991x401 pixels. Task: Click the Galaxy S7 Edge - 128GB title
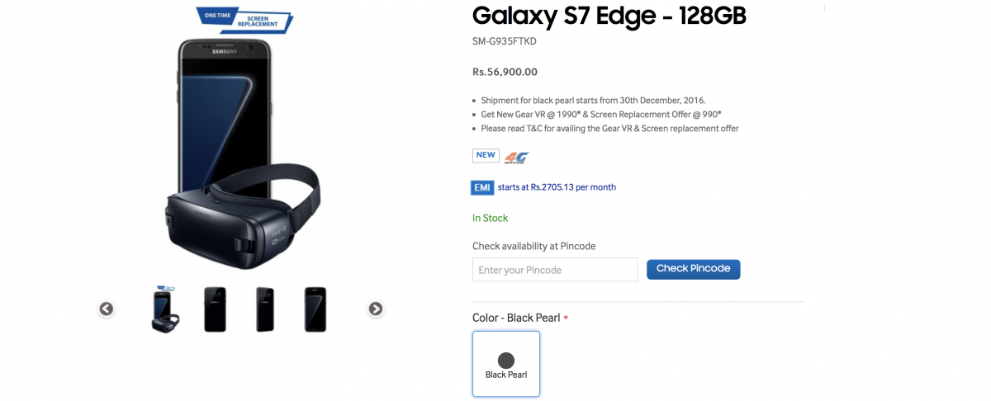coord(609,16)
